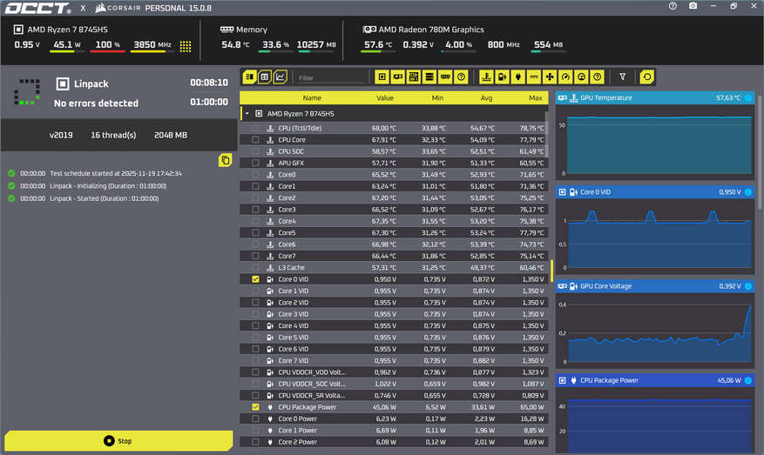Switch to the split panel view icon
Image resolution: width=764 pixels, height=455 pixels.
tap(249, 77)
